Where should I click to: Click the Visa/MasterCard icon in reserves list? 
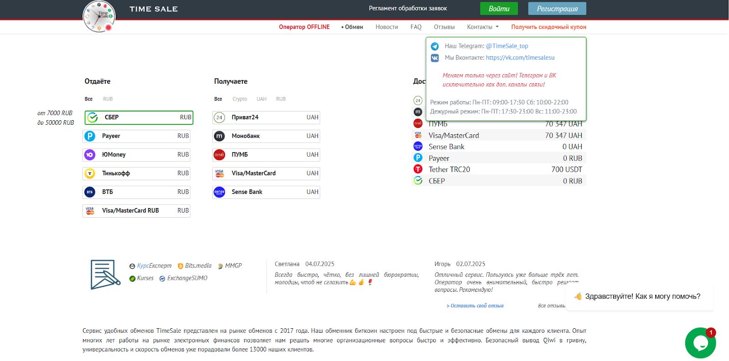418,135
